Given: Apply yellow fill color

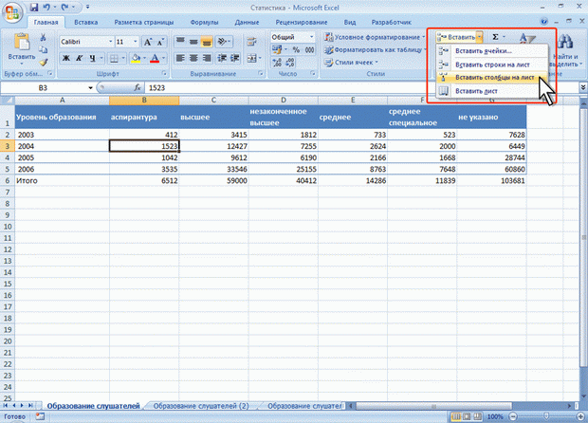Looking at the screenshot, I should pos(136,58).
